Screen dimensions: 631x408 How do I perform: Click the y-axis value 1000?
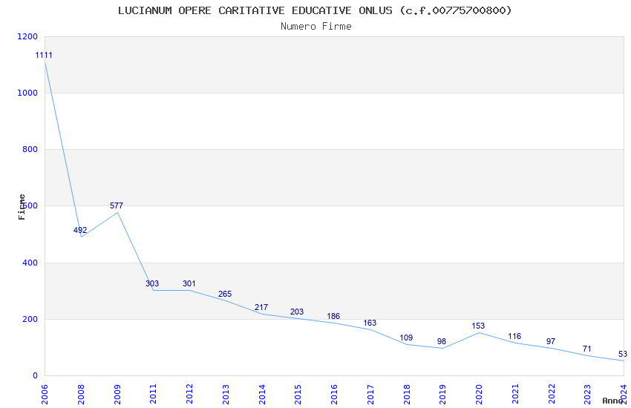point(27,93)
